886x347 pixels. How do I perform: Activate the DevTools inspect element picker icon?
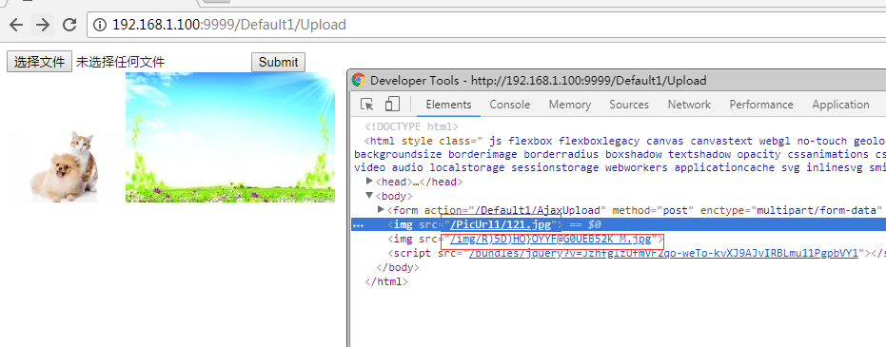[x=367, y=105]
